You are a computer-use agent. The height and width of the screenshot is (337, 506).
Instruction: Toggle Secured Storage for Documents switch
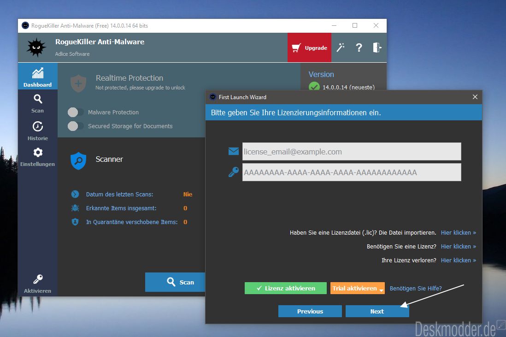pyautogui.click(x=76, y=126)
